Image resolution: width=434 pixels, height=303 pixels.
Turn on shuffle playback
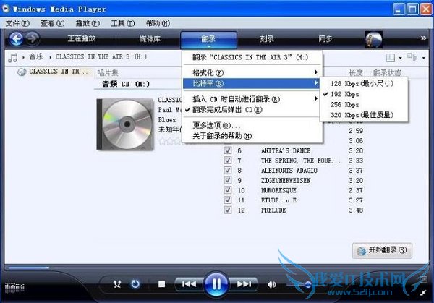click(117, 284)
